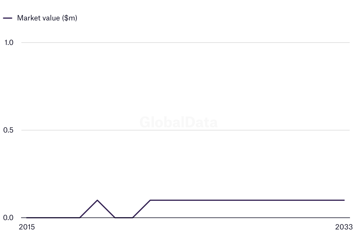Click the 2033 x-axis label
Screen dimensions: 357x244
point(344,227)
